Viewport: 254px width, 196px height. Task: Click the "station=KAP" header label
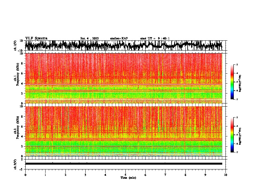tap(119, 38)
